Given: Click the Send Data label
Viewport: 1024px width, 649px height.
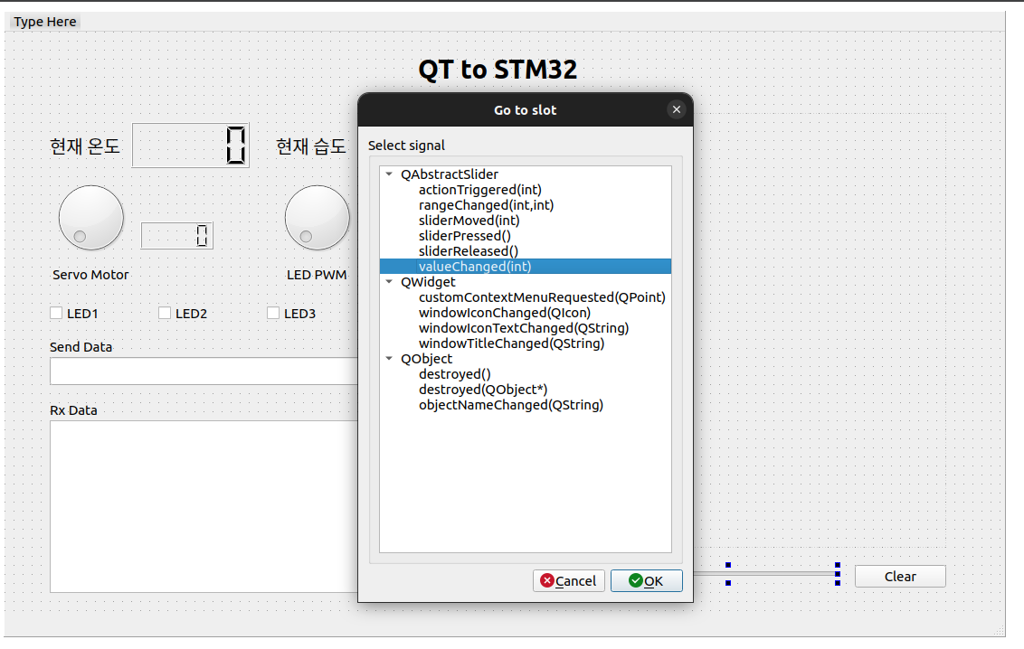Looking at the screenshot, I should click(x=81, y=347).
